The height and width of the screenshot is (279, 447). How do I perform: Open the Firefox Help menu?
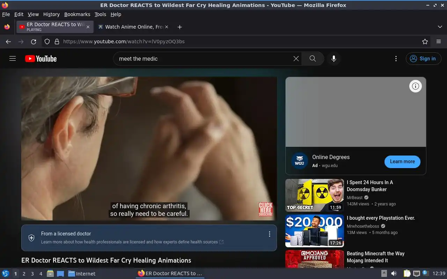point(116,14)
